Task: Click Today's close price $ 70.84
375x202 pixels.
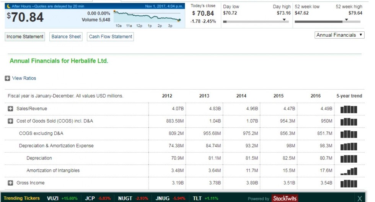Action: (203, 13)
